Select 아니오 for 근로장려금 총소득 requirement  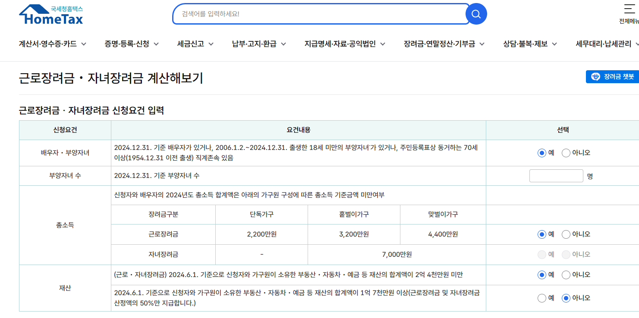click(566, 234)
